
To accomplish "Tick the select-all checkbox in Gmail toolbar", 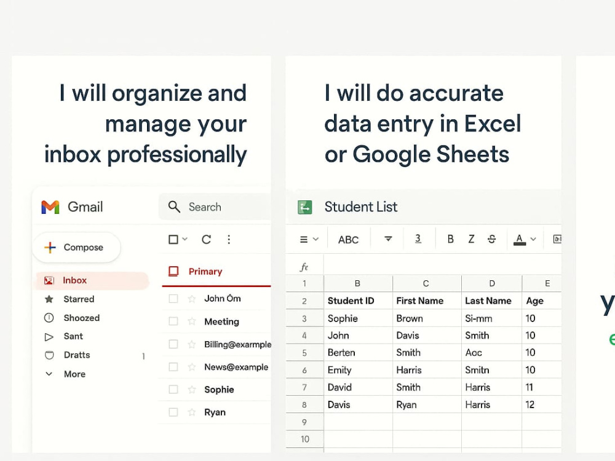I will 173,239.
